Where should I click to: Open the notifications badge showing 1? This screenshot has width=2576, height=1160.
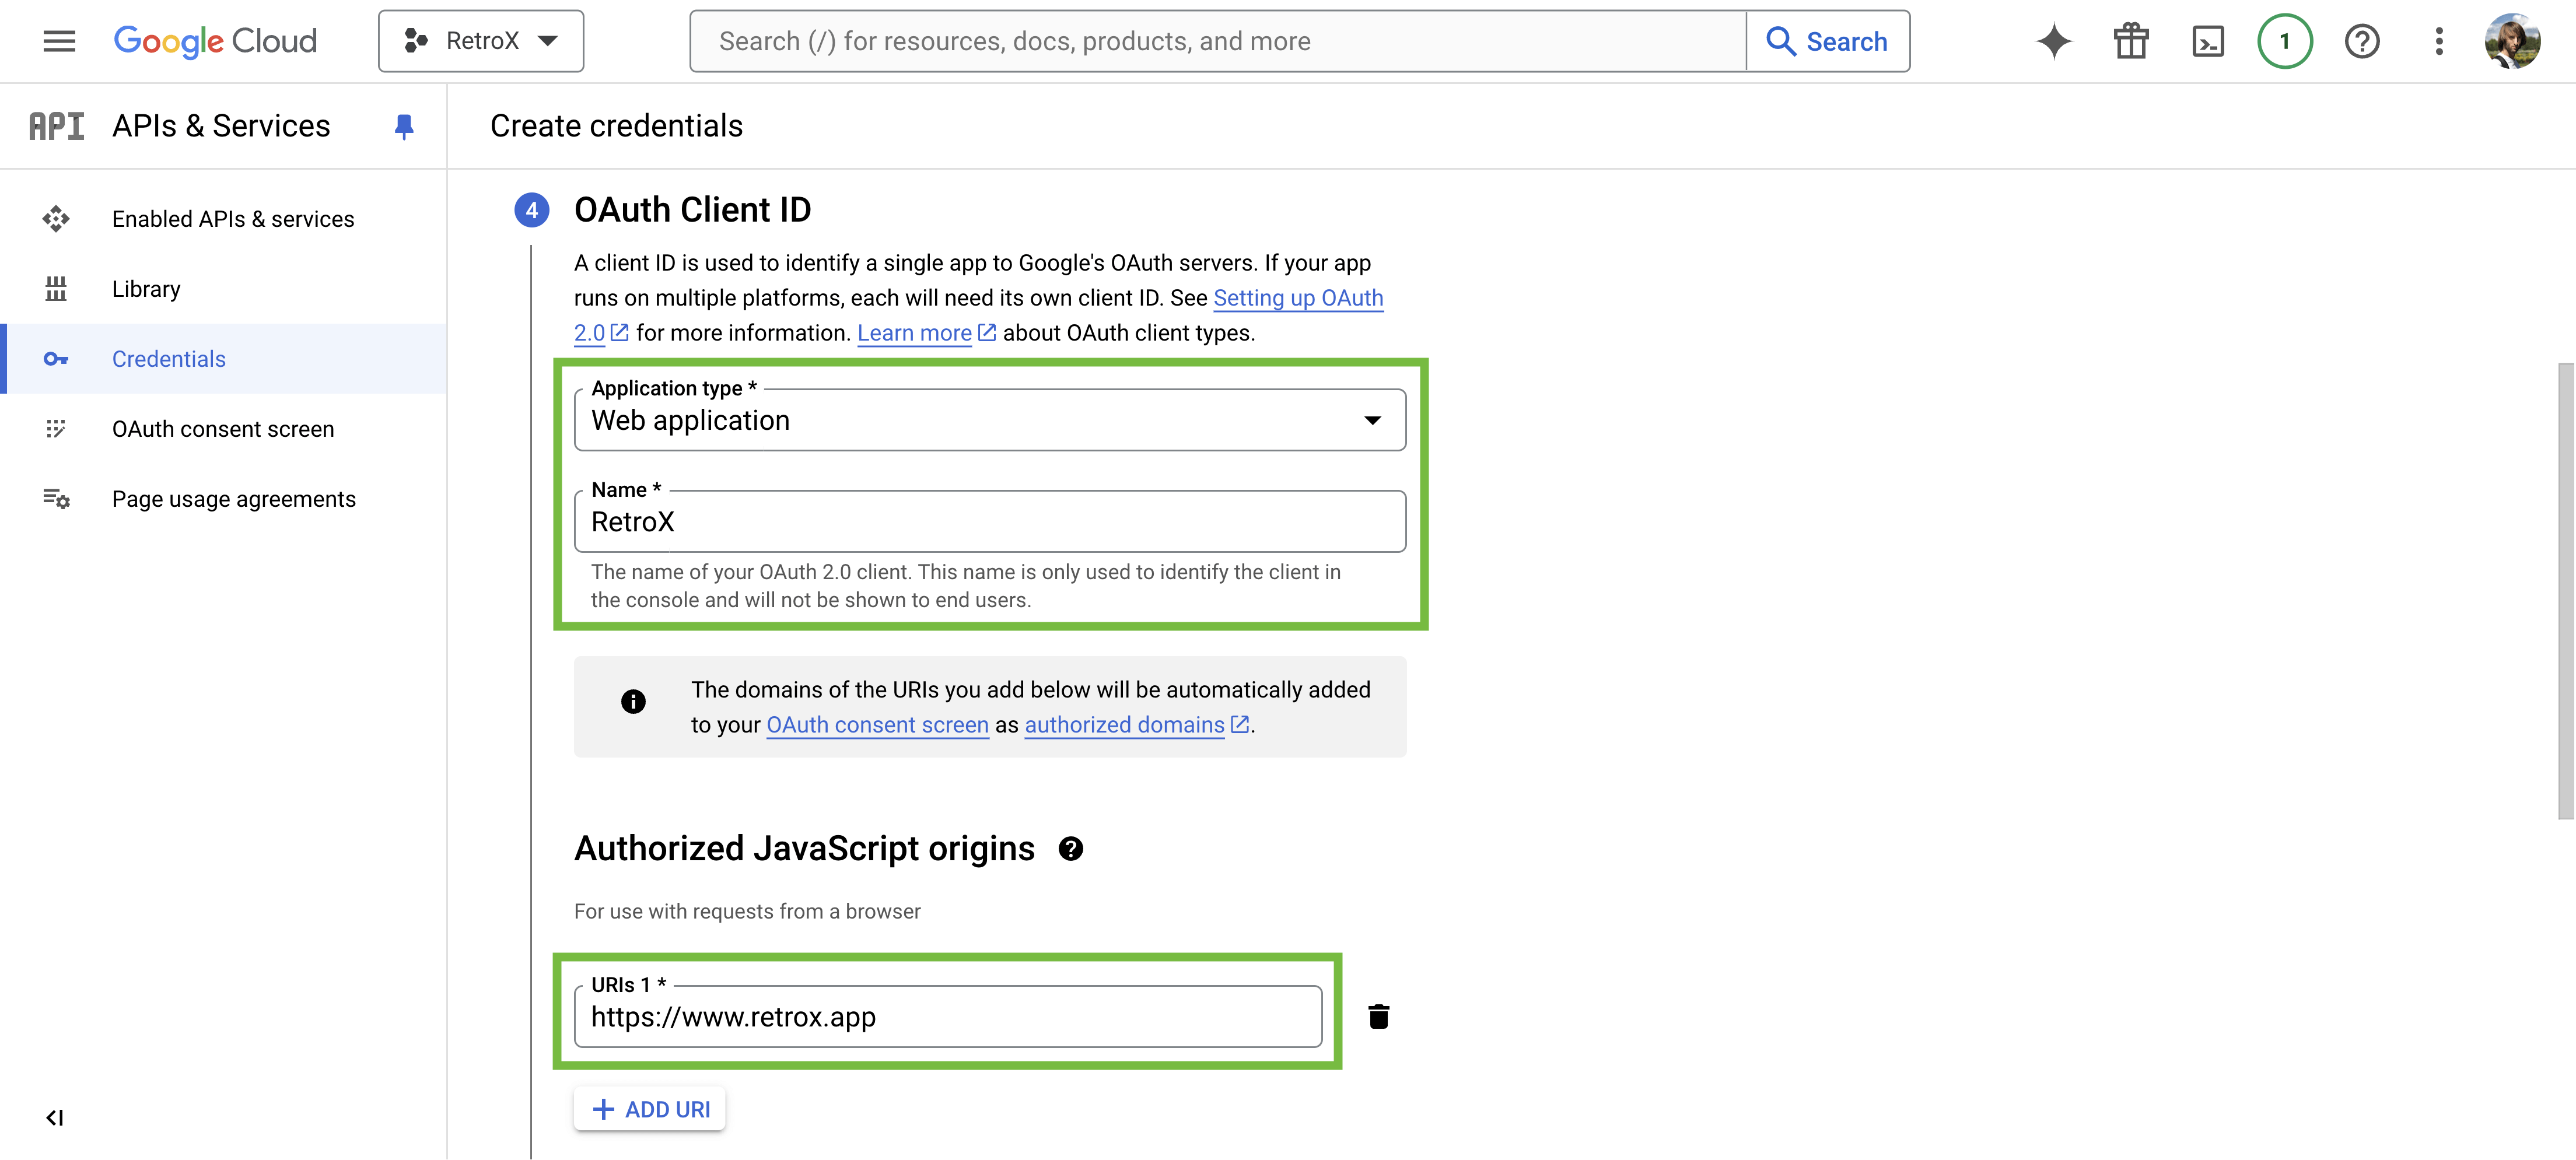tap(2285, 41)
